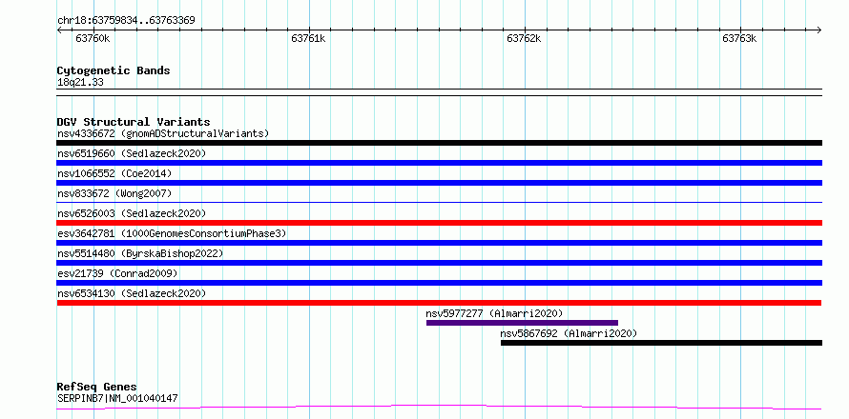Screen dimensions: 849x419
Task: Click the blue nsv1066552 variant bar
Action: tap(439, 183)
